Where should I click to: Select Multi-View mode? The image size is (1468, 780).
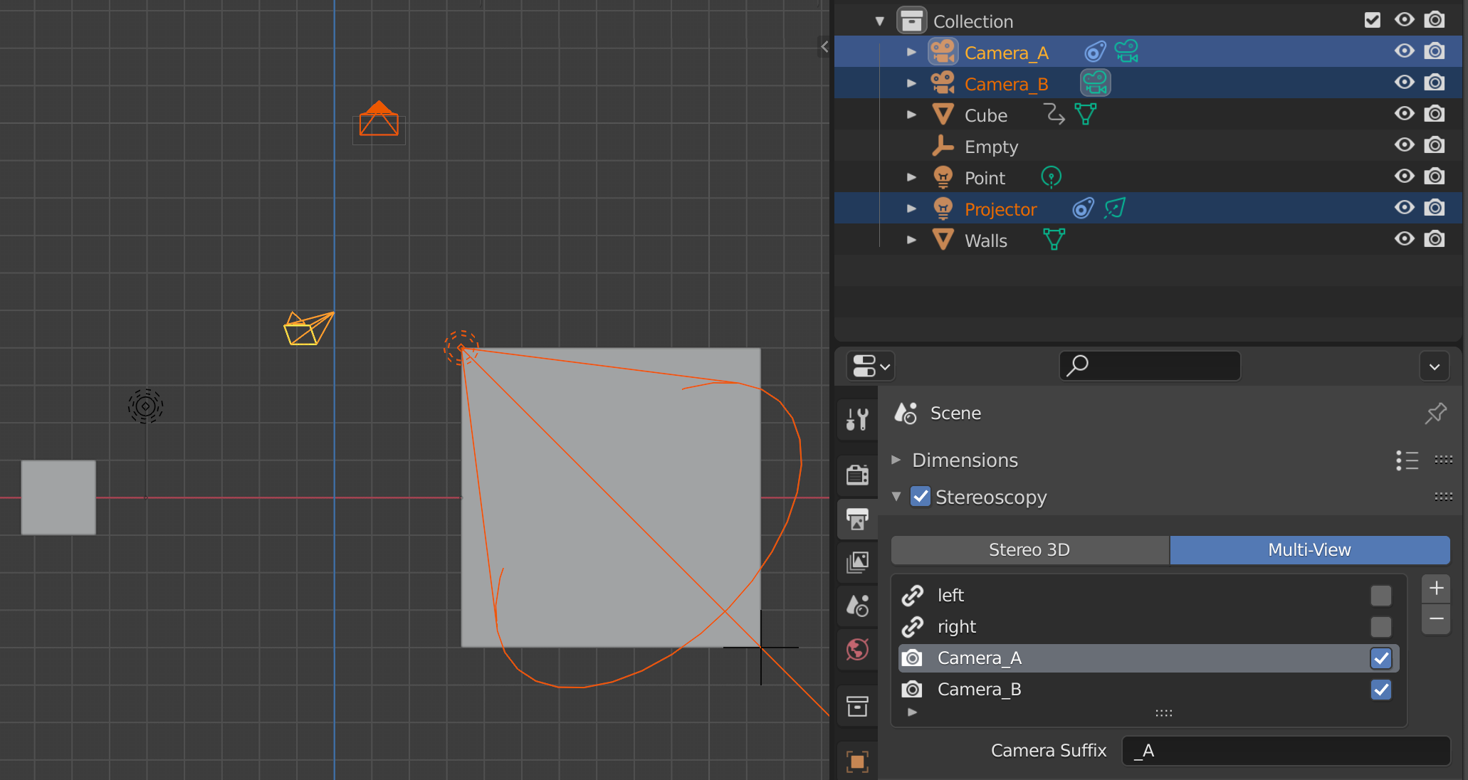click(x=1309, y=549)
